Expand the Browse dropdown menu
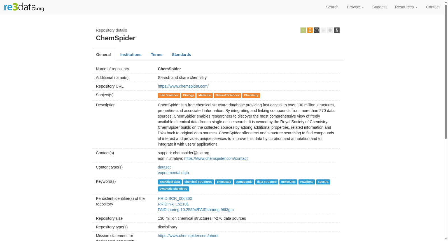 (355, 7)
